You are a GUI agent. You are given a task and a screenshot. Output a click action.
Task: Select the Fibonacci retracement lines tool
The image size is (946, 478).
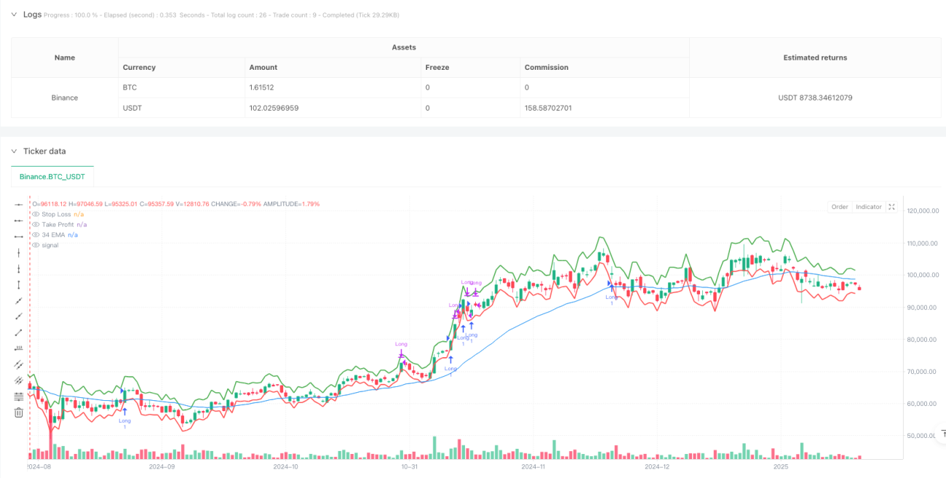pos(19,397)
